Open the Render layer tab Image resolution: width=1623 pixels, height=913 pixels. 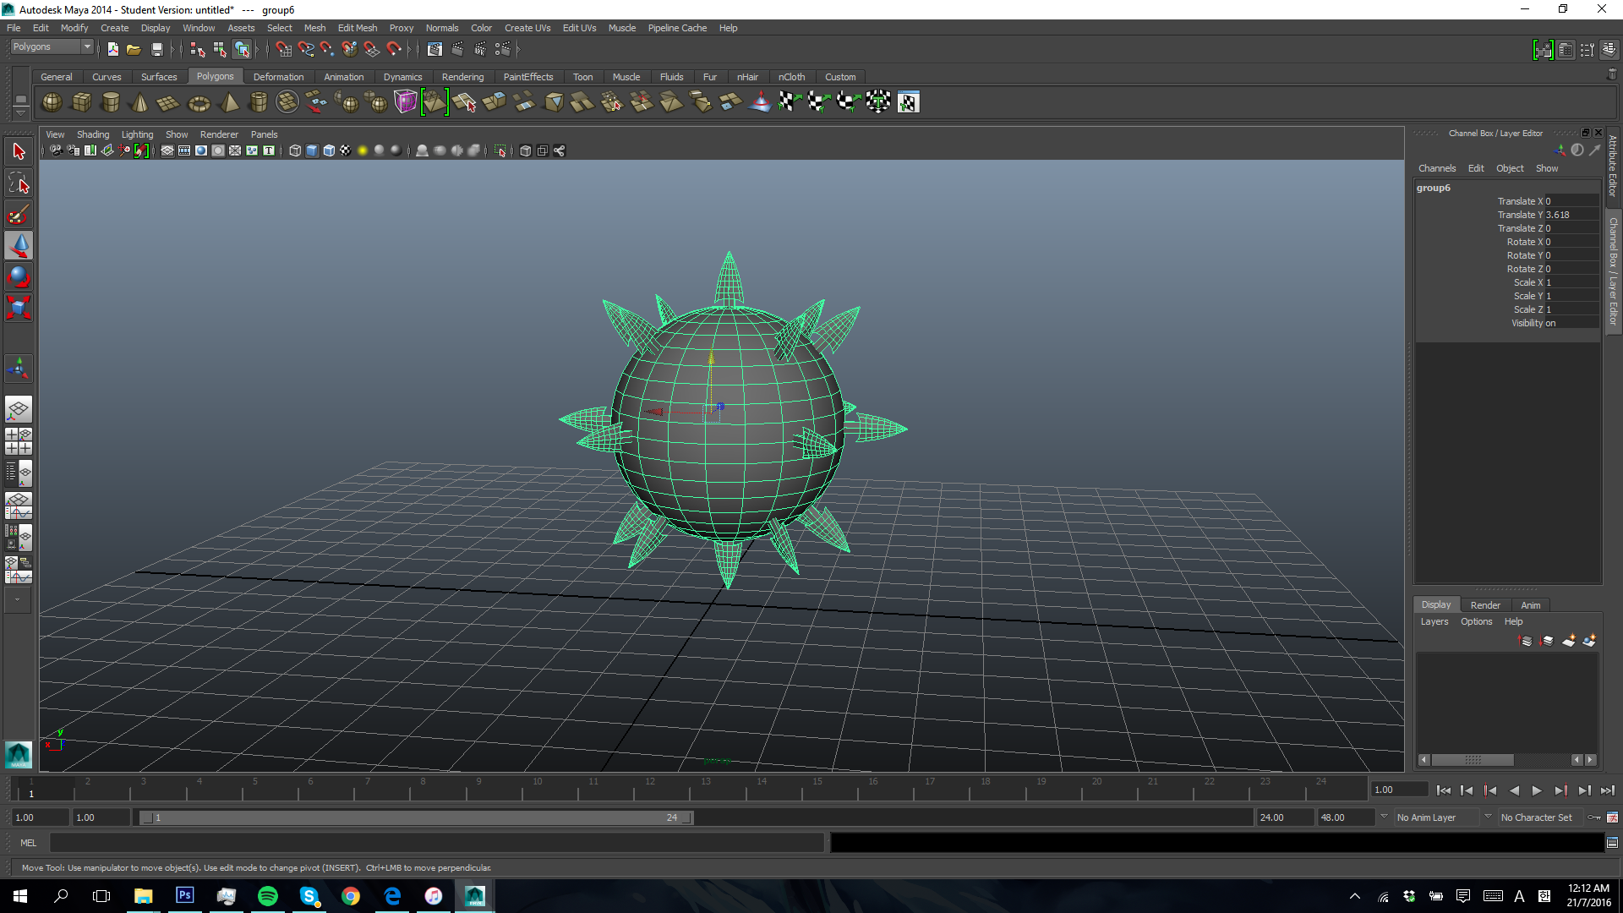[x=1485, y=605]
